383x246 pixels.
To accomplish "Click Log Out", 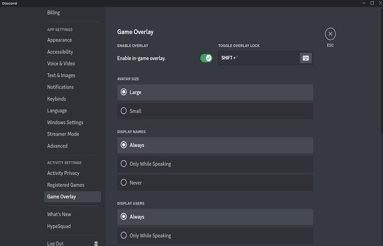I will tap(55, 243).
